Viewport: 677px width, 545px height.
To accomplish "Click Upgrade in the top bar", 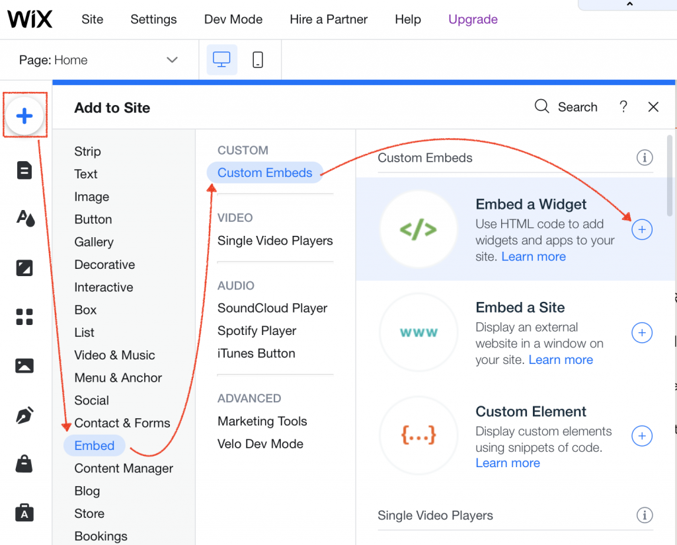I will 473,19.
